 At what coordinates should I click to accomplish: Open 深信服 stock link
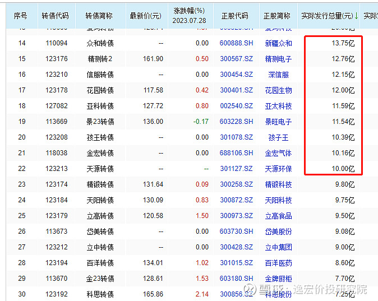pyautogui.click(x=278, y=75)
